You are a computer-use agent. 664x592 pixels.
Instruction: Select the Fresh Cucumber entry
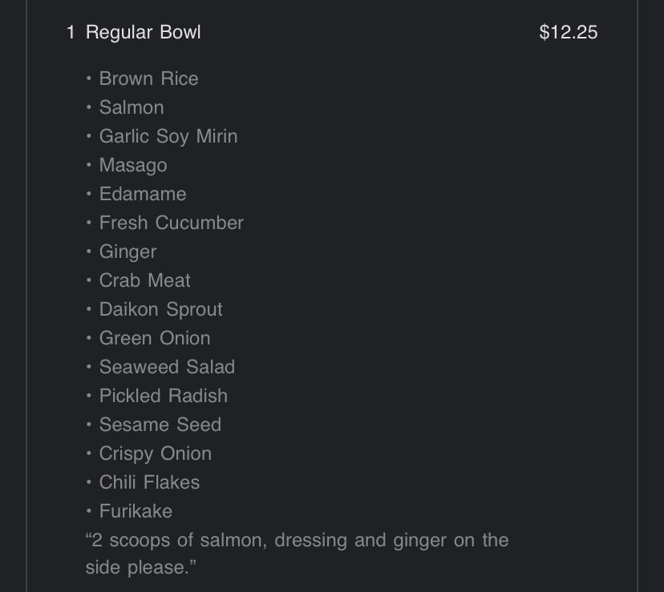coord(171,223)
